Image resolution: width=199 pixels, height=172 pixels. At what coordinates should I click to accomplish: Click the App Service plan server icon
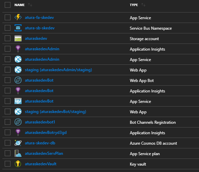pos(18,153)
